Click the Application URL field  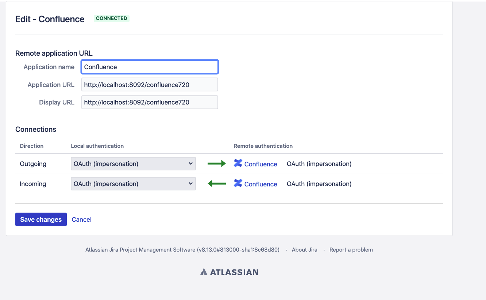[150, 84]
